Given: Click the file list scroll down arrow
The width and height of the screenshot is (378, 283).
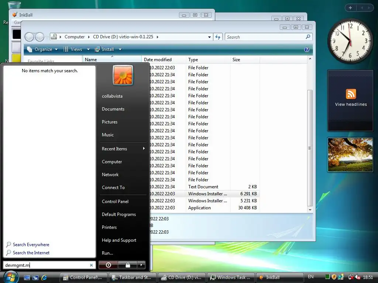Looking at the screenshot, I should [x=310, y=210].
